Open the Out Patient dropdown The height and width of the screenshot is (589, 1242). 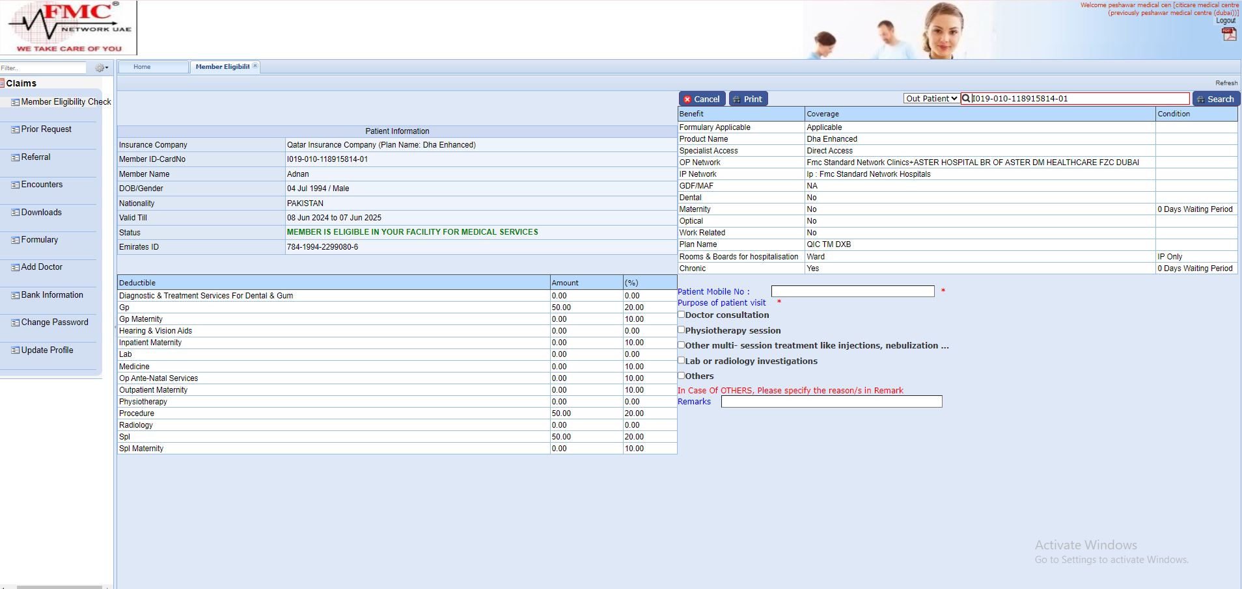(931, 99)
